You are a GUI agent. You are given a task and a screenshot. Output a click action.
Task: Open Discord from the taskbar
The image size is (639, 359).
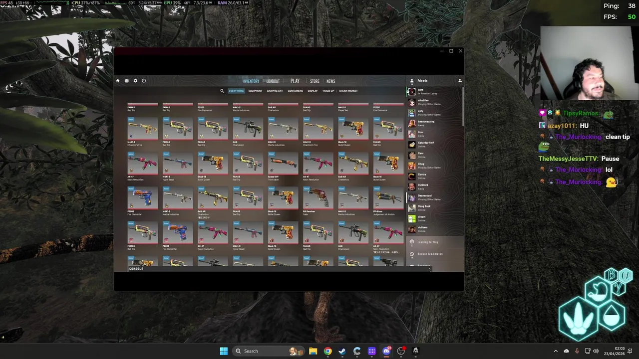[386, 351]
